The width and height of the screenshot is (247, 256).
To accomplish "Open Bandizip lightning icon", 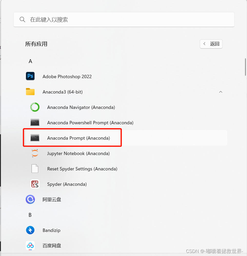I will point(30,230).
